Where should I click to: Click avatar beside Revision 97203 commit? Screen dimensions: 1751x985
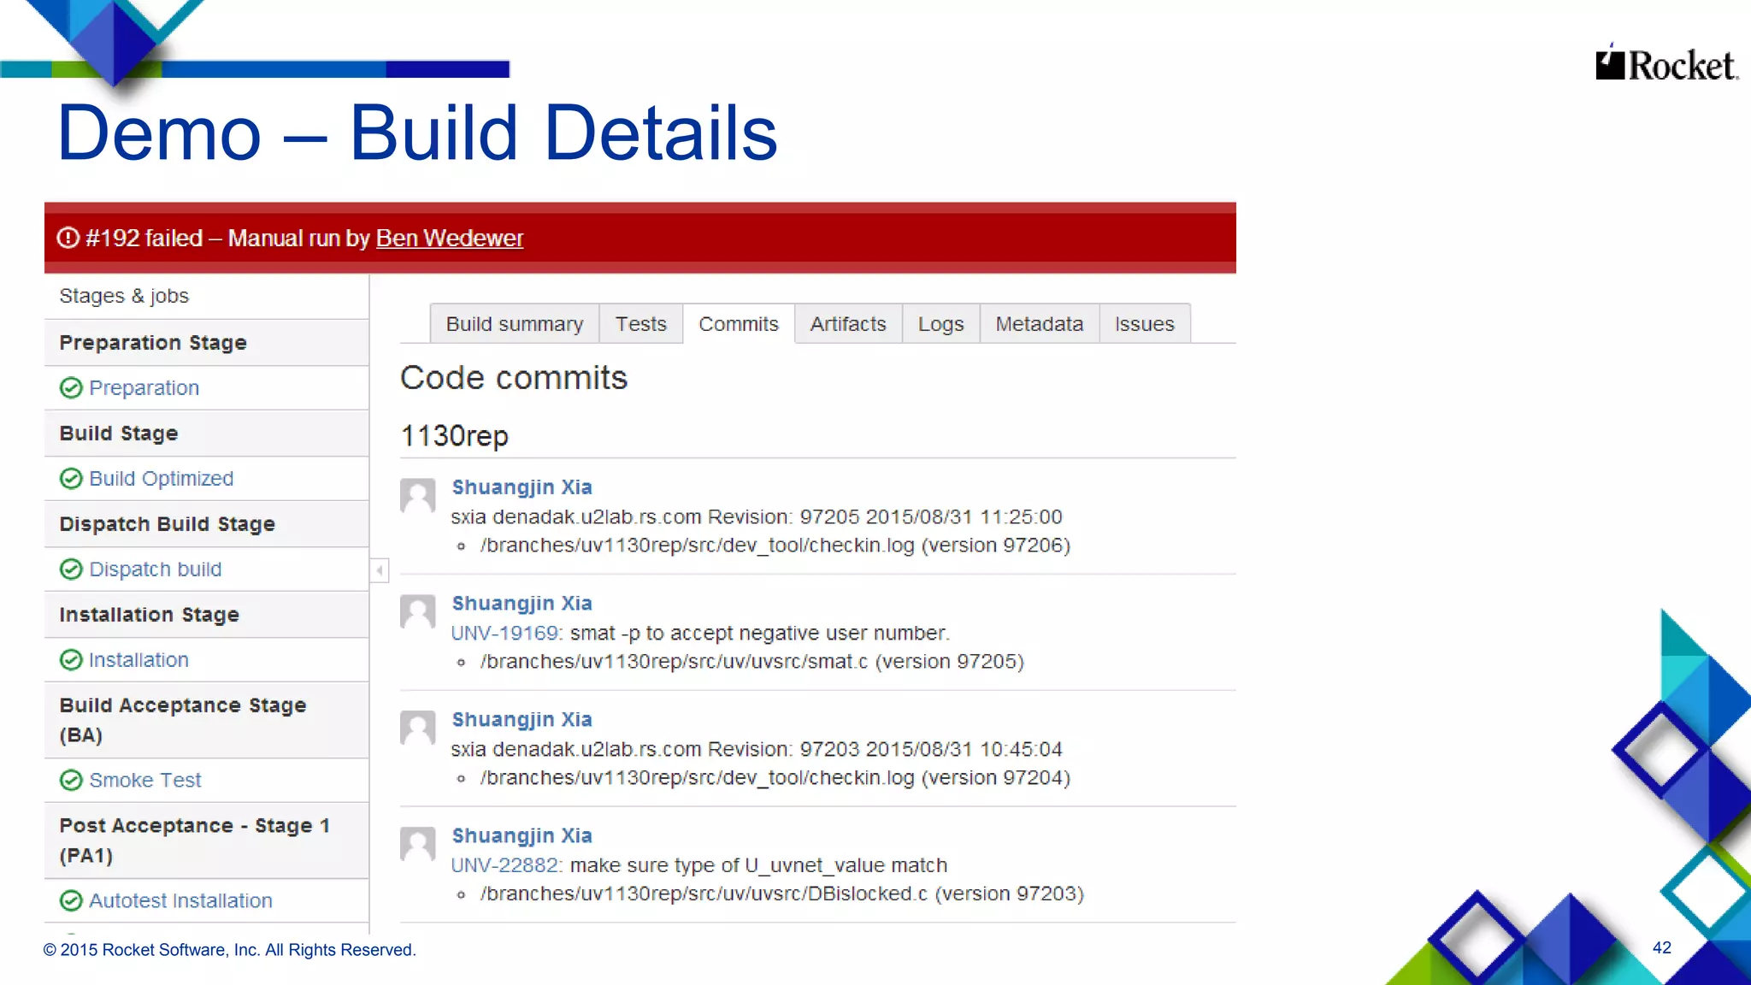(418, 728)
